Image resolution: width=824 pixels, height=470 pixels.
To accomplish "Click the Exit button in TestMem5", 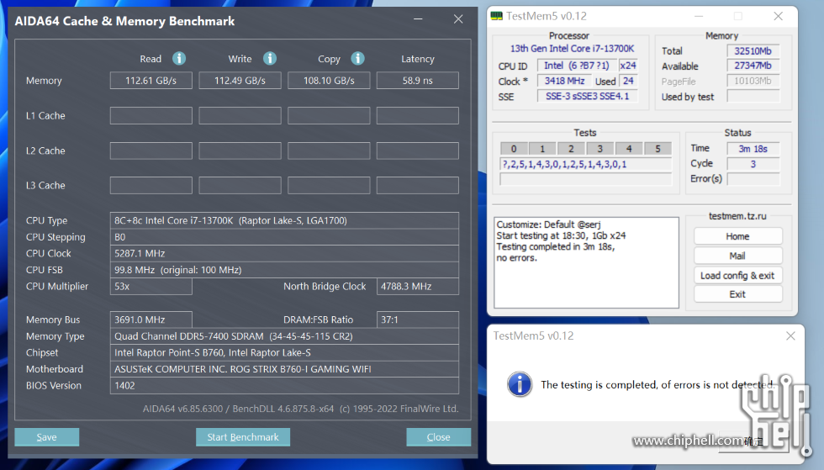I will point(738,294).
